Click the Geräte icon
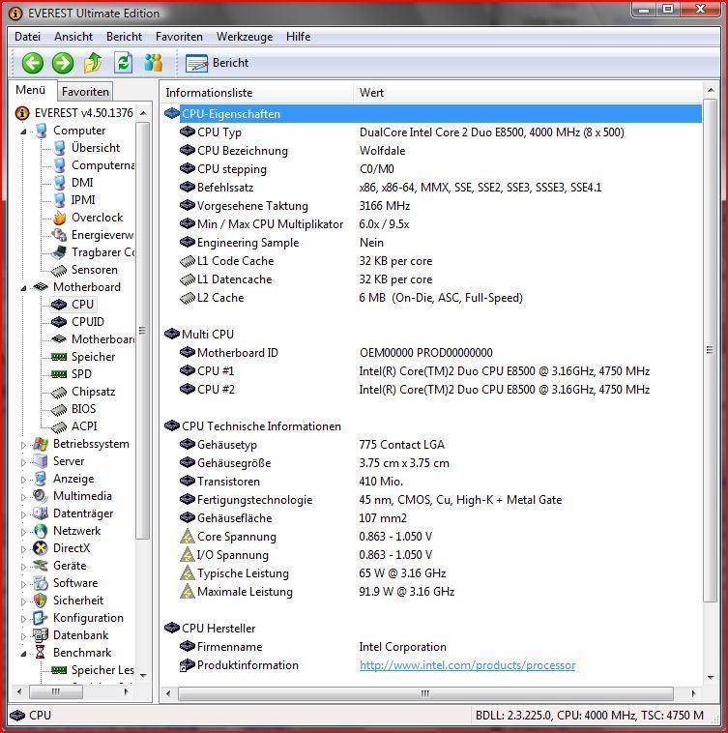728x733 pixels. point(41,566)
